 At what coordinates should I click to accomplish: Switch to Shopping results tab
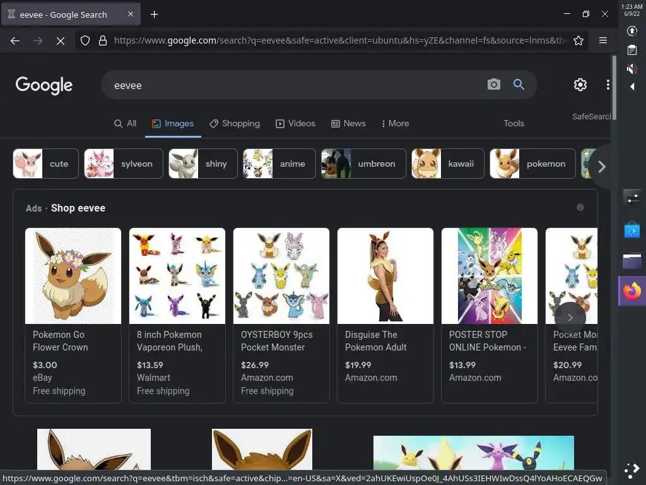click(235, 123)
